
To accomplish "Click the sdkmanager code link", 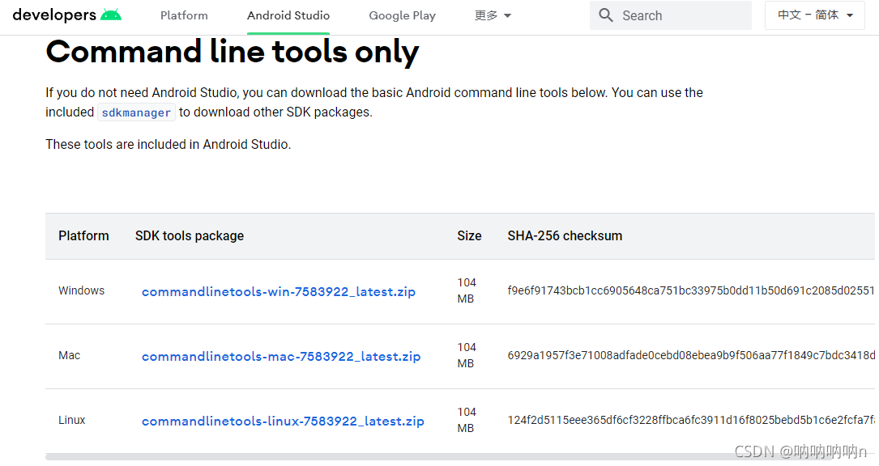I will coord(136,113).
